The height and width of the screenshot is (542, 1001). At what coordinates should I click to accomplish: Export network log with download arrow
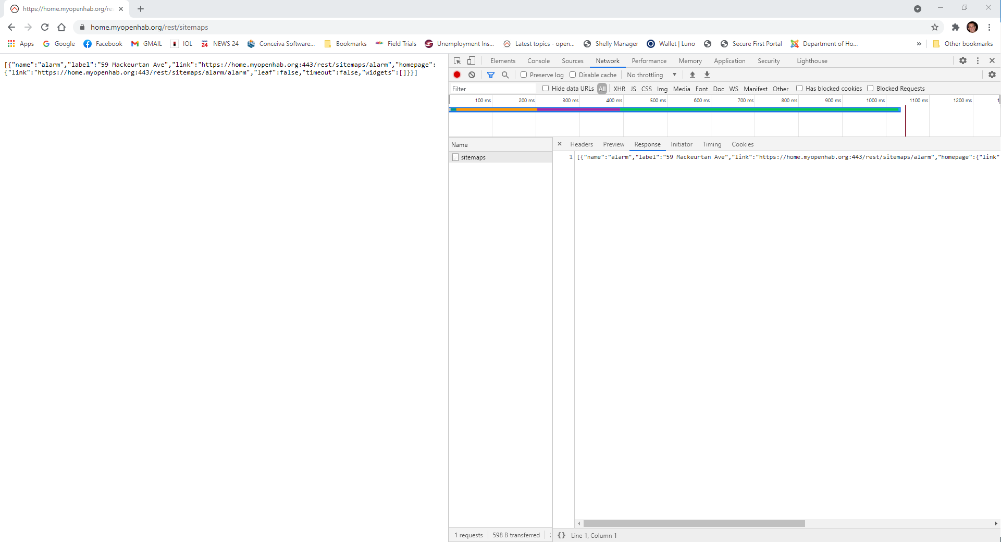point(707,75)
